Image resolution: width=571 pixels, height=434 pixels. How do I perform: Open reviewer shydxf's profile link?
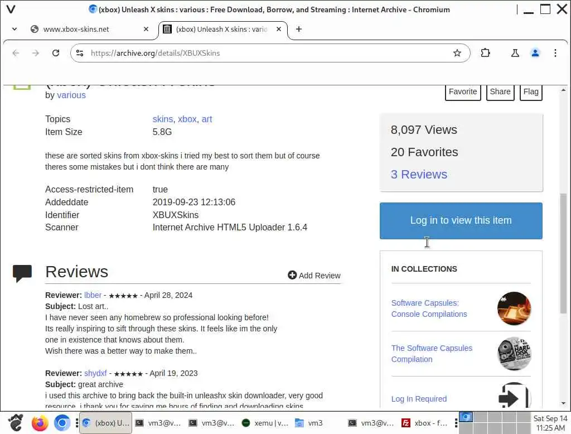pos(95,373)
